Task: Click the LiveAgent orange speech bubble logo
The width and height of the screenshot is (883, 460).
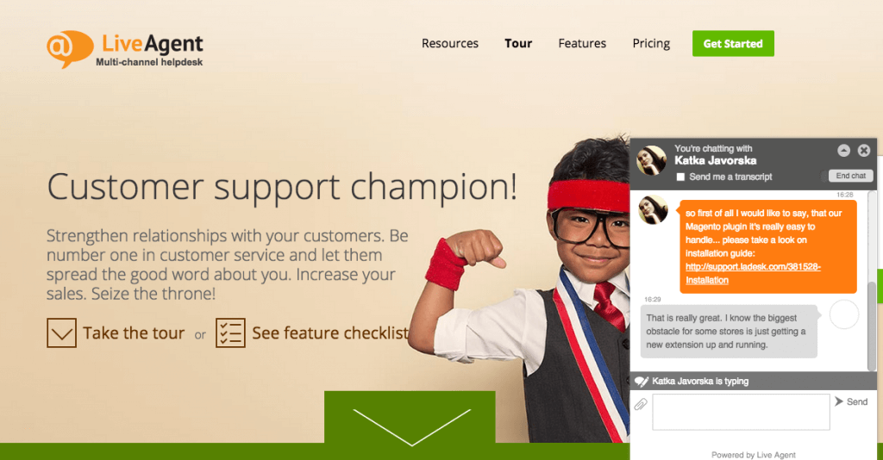Action: [70, 49]
